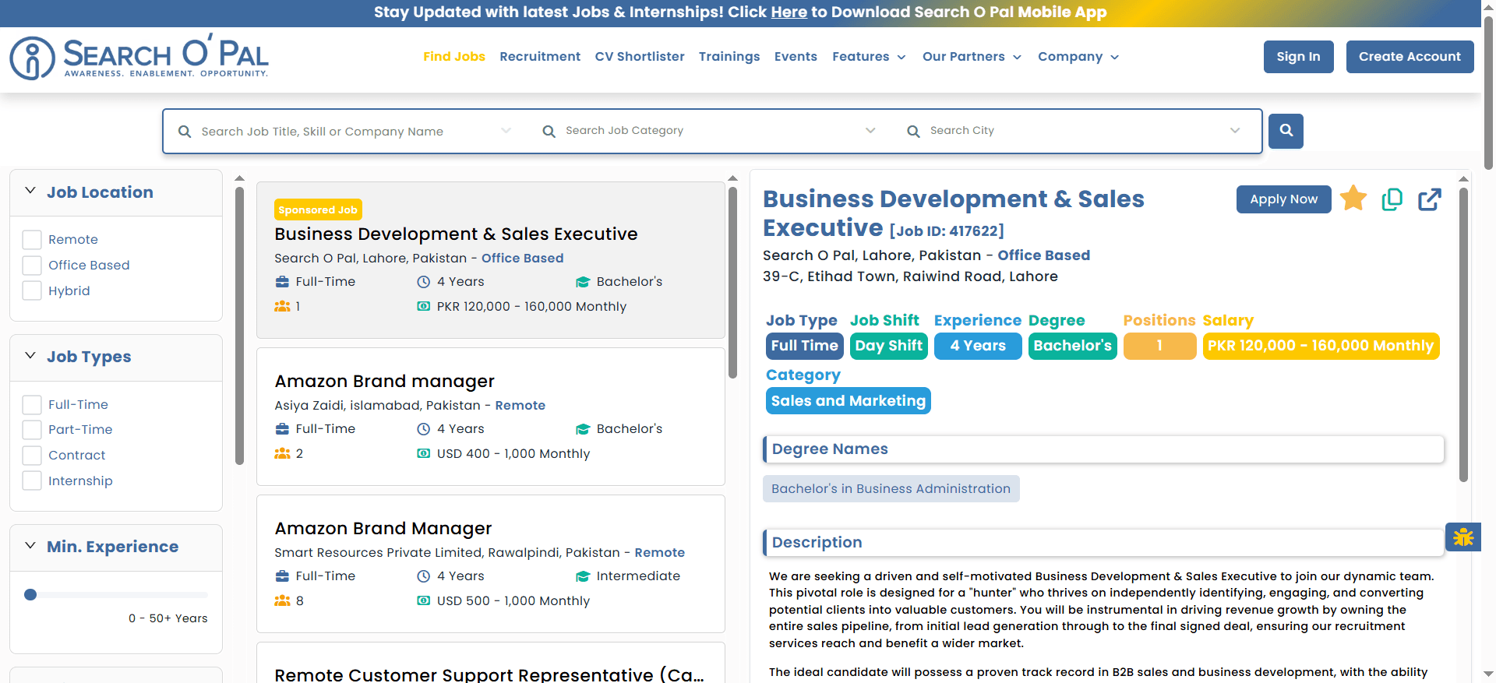The width and height of the screenshot is (1496, 683).
Task: Click the '0 - 50+ Years' experience label
Action: [168, 618]
